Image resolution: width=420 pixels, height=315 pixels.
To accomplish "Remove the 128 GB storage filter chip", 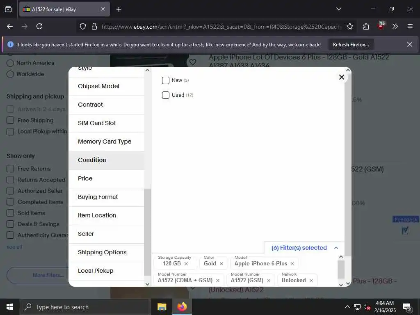I will click(186, 264).
